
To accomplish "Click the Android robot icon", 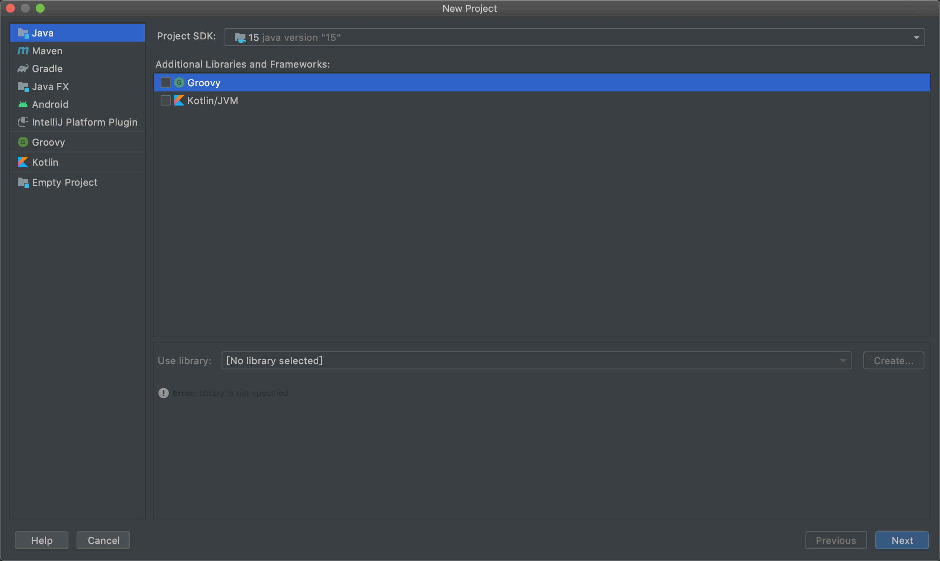I will 23,104.
